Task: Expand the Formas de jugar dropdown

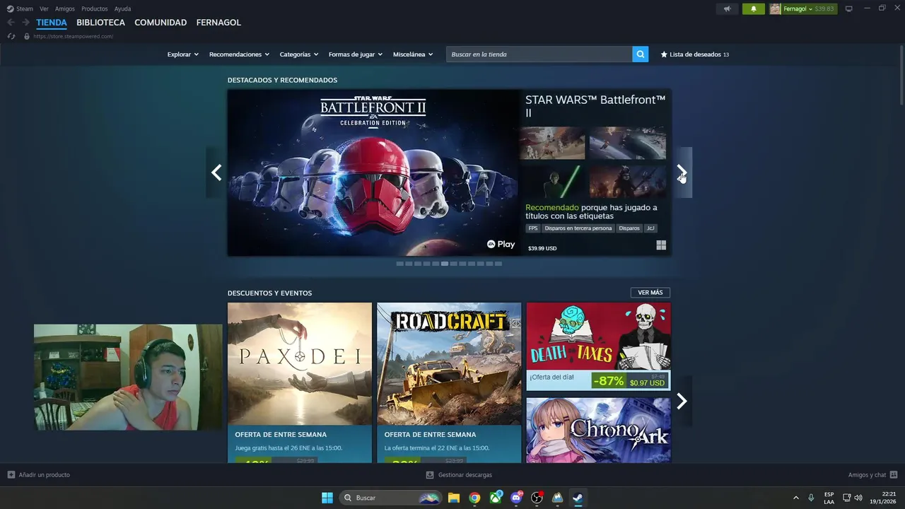Action: click(355, 54)
